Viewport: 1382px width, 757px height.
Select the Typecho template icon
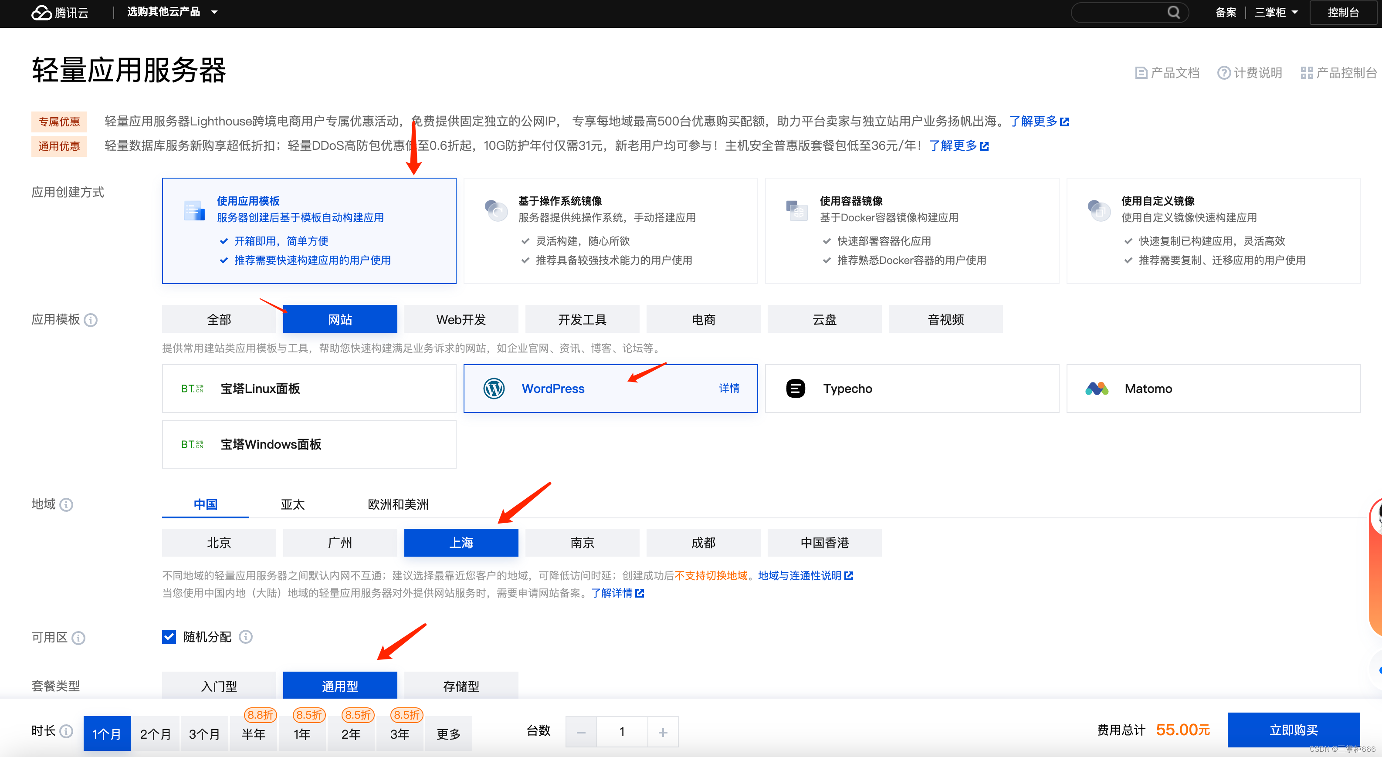click(796, 388)
